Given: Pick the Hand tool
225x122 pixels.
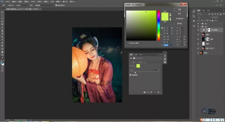Looking at the screenshot, I should coord(2,52).
